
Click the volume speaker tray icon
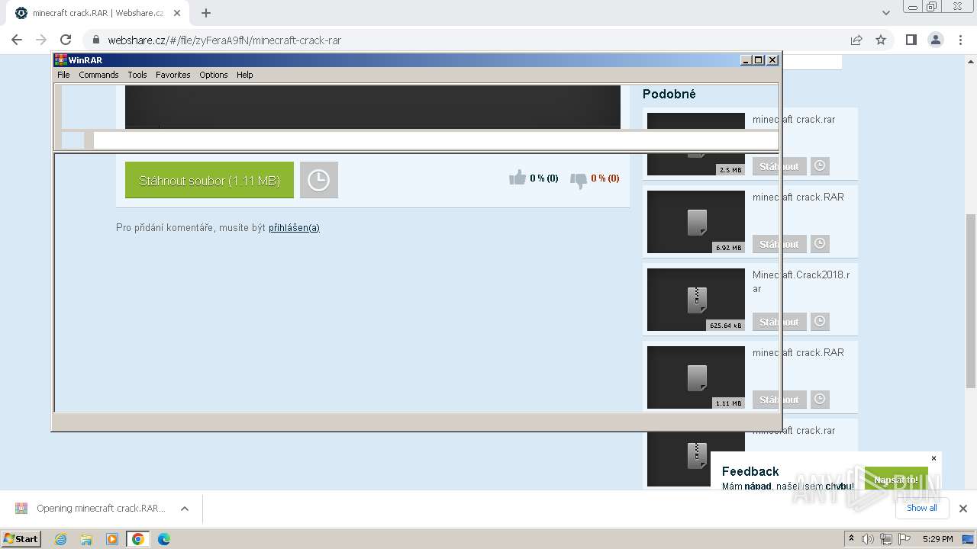click(x=868, y=539)
